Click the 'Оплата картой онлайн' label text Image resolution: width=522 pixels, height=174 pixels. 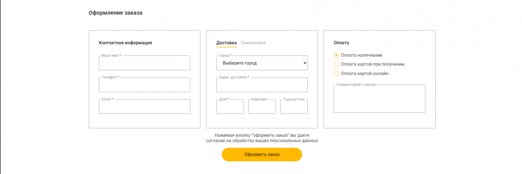(364, 74)
